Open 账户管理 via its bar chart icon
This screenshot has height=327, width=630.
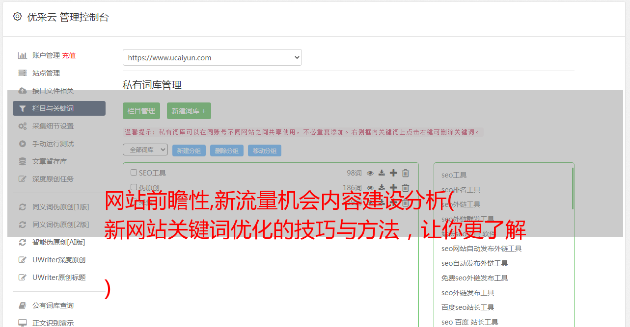click(x=22, y=55)
